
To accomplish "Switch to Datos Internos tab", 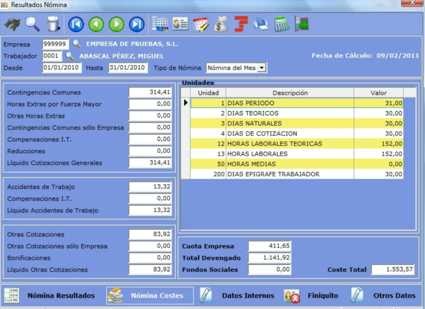I will (x=248, y=296).
